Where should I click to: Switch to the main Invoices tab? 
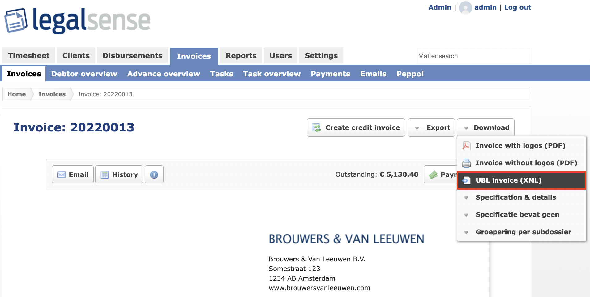[x=194, y=56]
